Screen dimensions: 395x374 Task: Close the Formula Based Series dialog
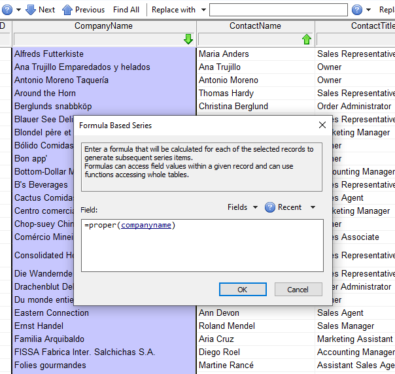pyautogui.click(x=322, y=125)
